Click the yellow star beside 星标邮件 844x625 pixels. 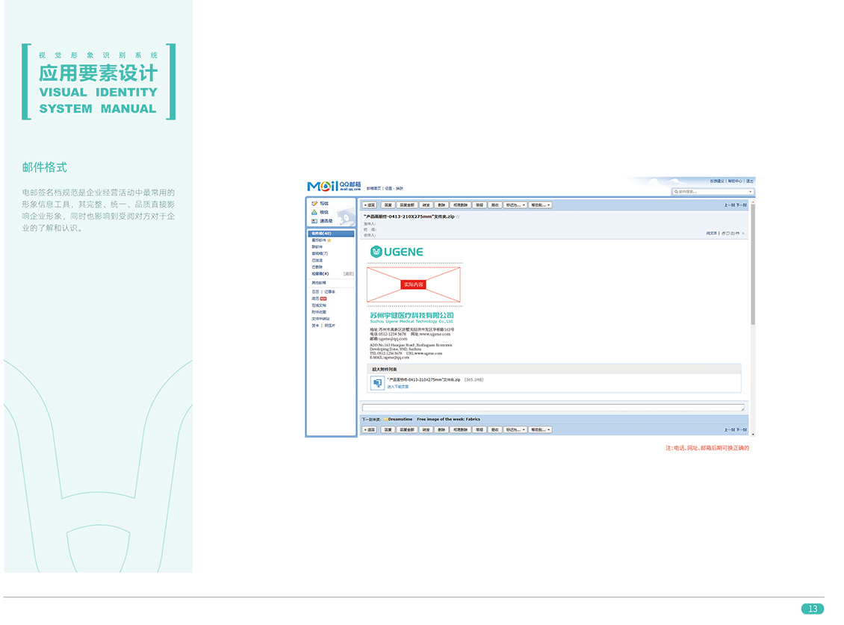(329, 240)
